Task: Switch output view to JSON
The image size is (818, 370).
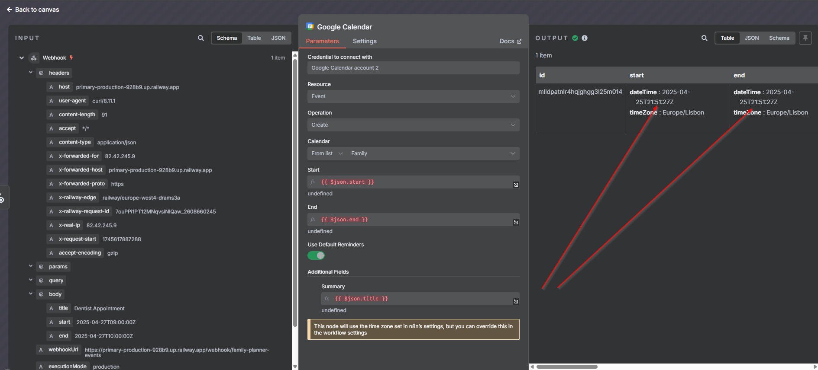Action: 752,38
